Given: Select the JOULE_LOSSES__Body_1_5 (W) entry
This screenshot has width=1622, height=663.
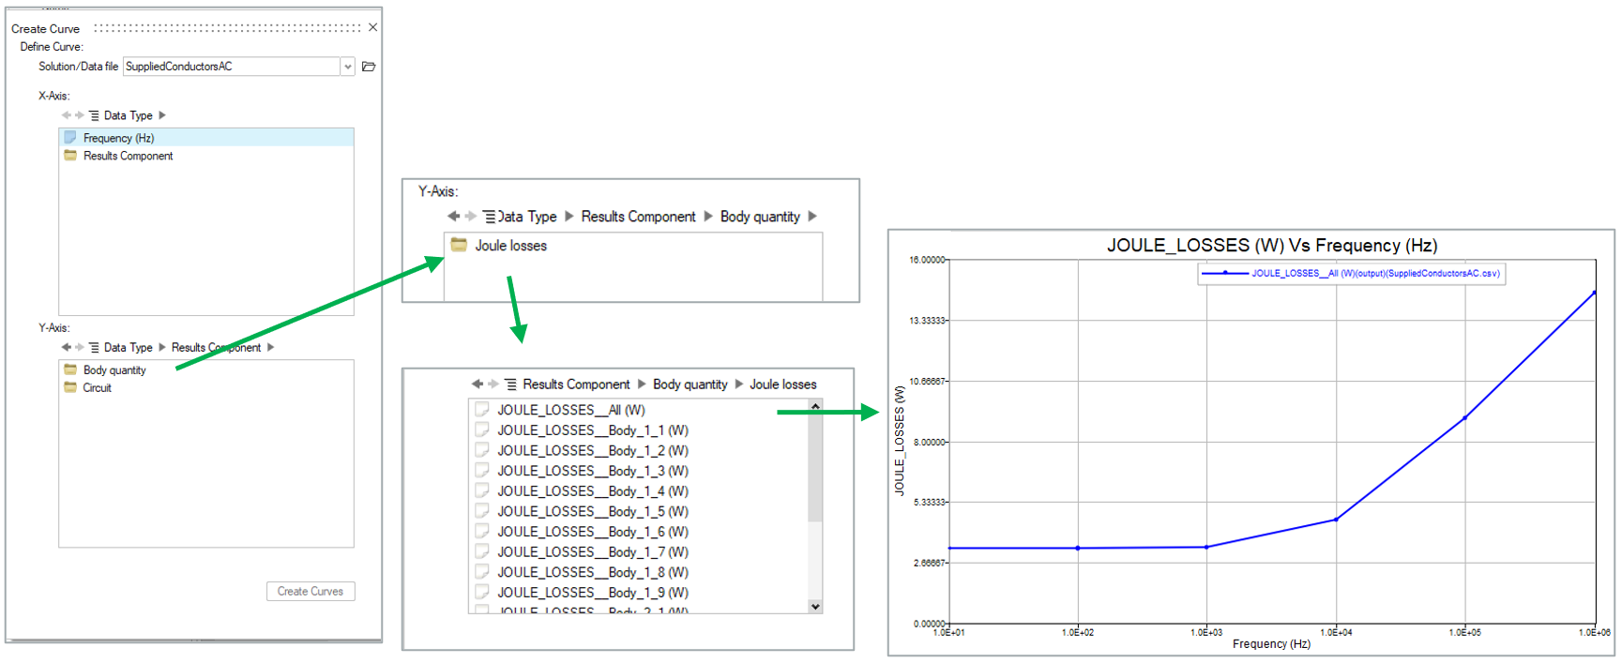Looking at the screenshot, I should (592, 512).
